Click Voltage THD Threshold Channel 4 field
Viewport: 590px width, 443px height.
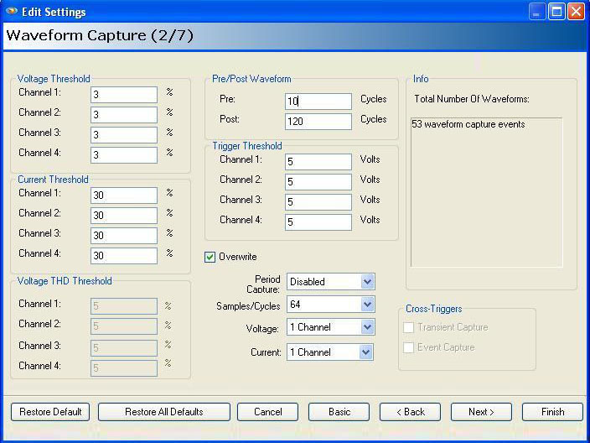(x=124, y=368)
